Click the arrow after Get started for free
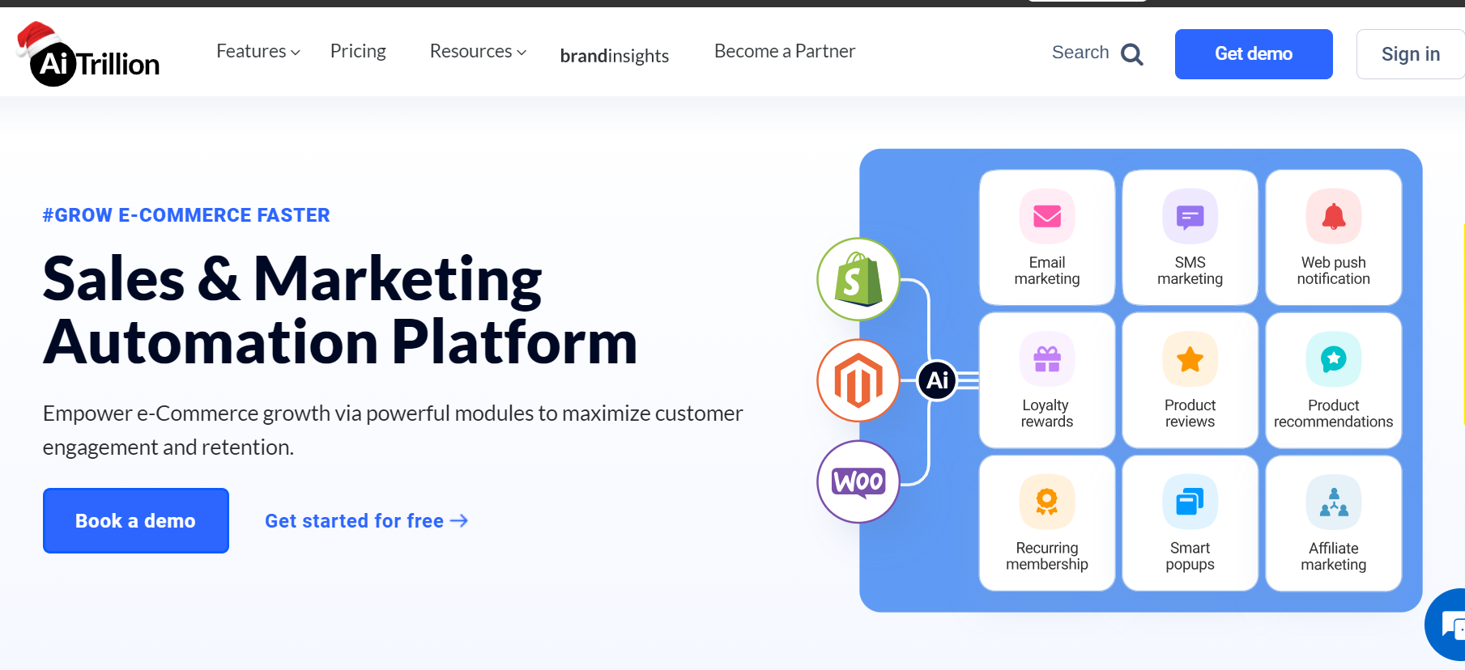Screen dimensions: 1465x670 [x=459, y=521]
